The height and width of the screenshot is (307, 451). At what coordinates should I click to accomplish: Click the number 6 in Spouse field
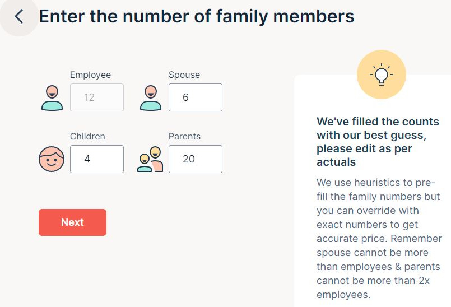[185, 97]
